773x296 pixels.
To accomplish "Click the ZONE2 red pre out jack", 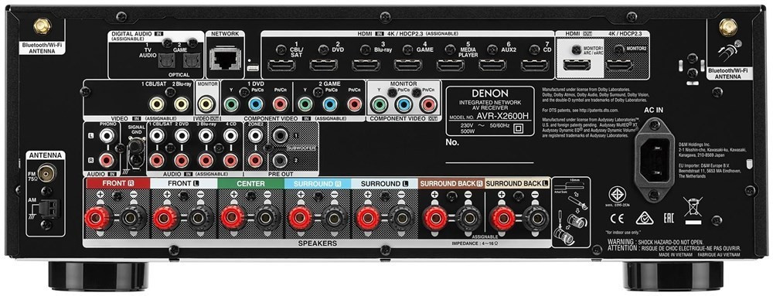I will coord(255,159).
